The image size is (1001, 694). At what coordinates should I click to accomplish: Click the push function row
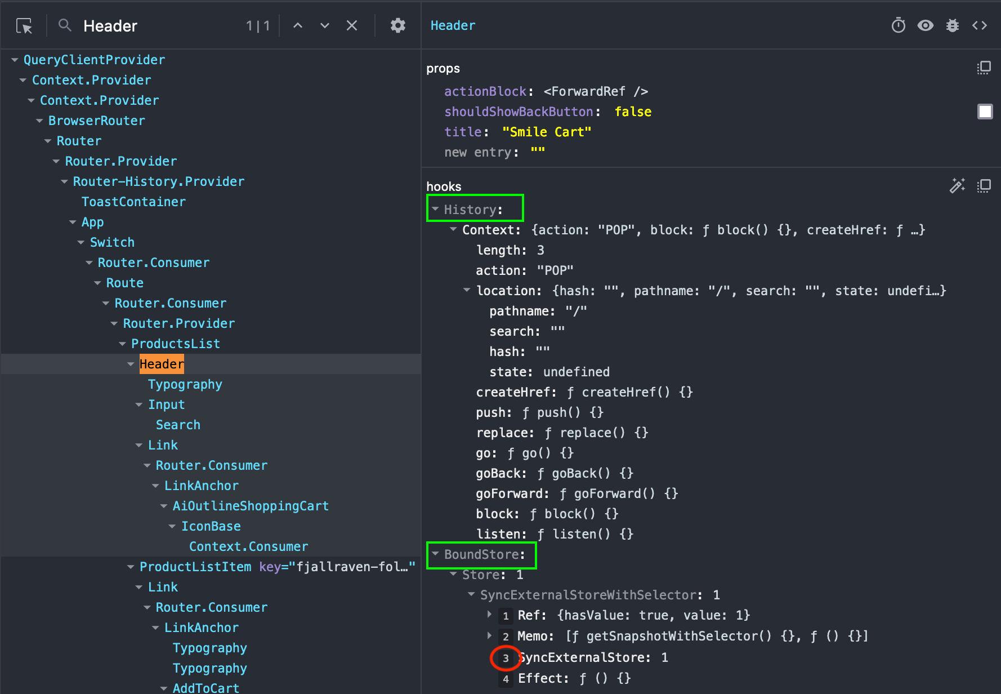[540, 412]
